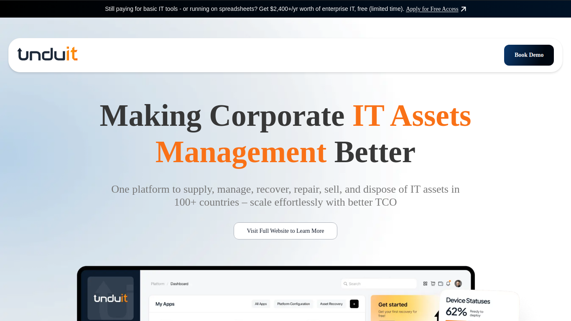Click the Dashboard breadcrumb
The width and height of the screenshot is (571, 321).
[179, 284]
